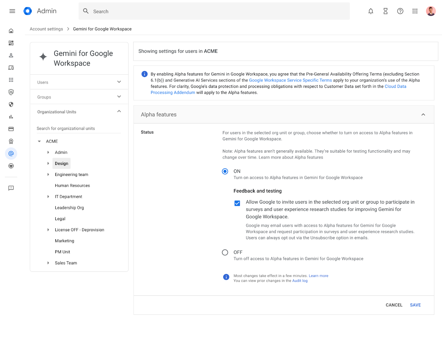Viewport: 442px width, 339px height.
Task: Open the Google apps grid launcher
Action: tap(415, 11)
